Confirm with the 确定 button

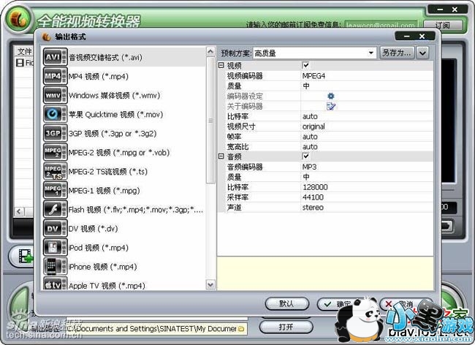click(x=338, y=304)
